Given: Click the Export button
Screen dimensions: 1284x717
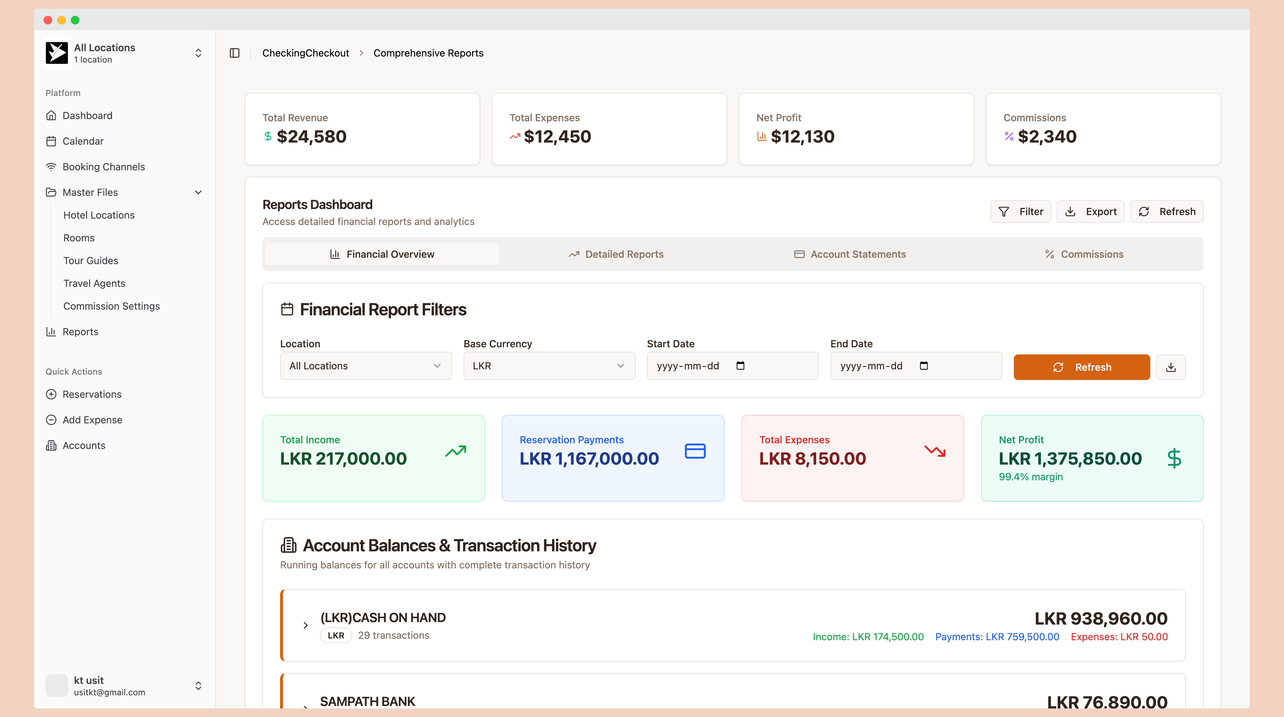Looking at the screenshot, I should [x=1090, y=212].
